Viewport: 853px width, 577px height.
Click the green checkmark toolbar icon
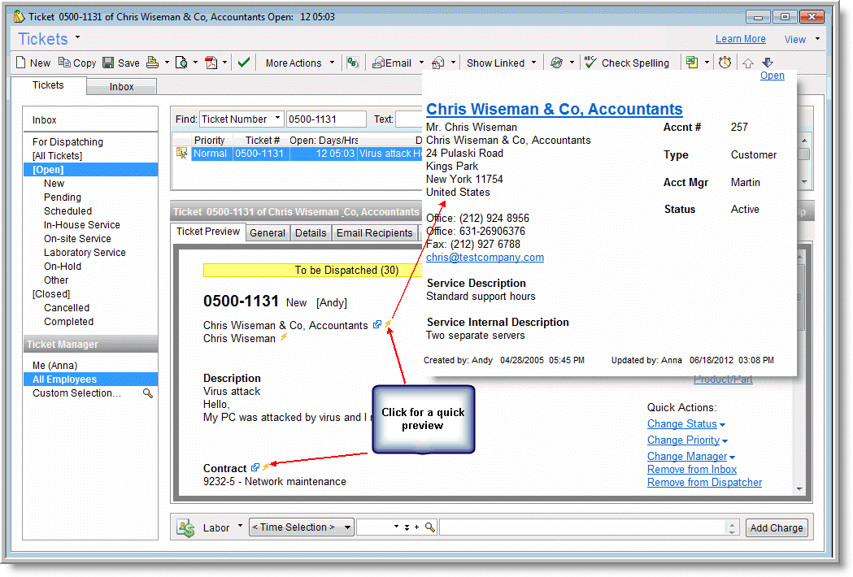(x=243, y=63)
